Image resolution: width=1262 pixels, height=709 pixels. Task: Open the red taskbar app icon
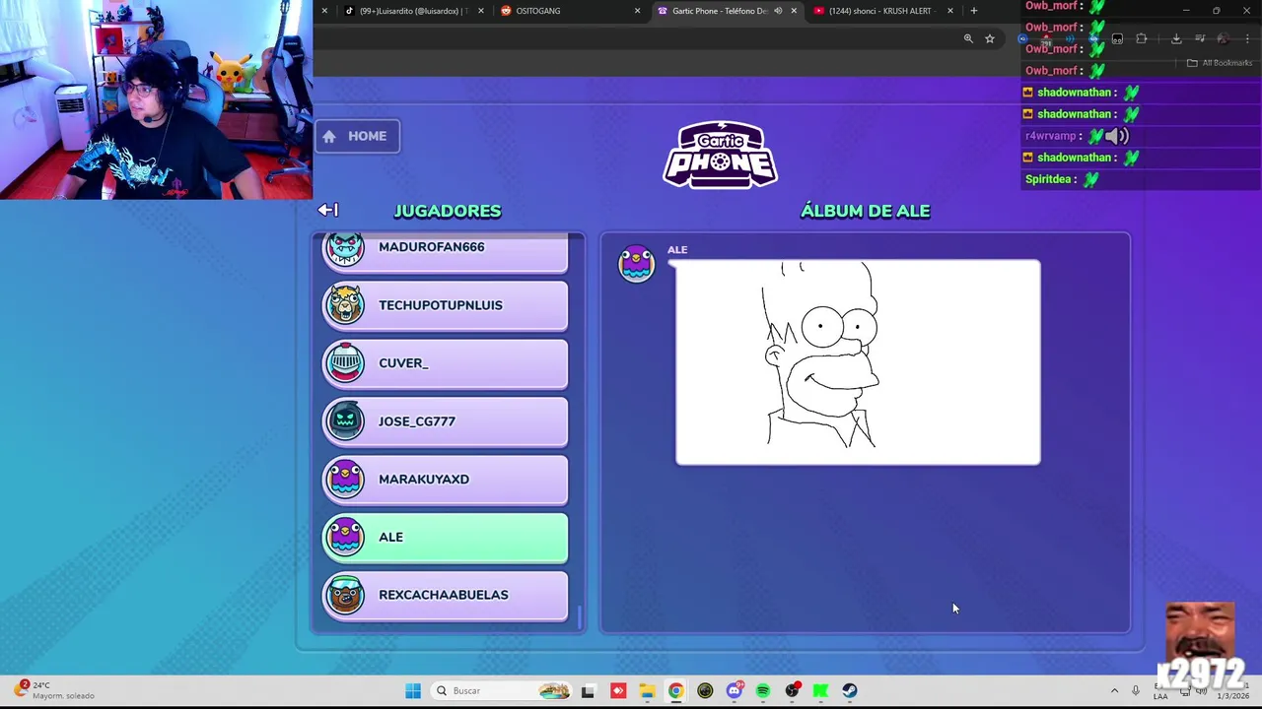618,690
